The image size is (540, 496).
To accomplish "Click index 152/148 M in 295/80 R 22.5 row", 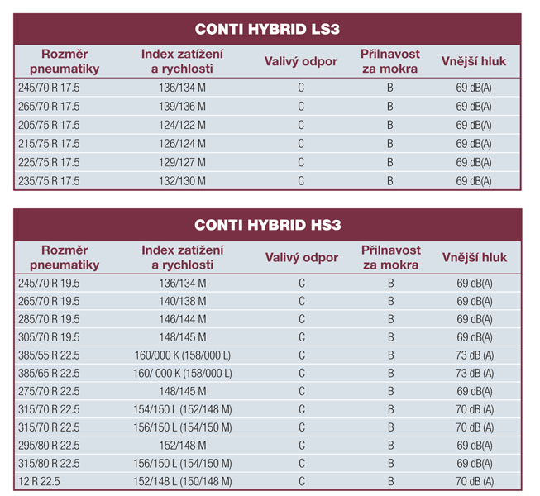I will [183, 446].
